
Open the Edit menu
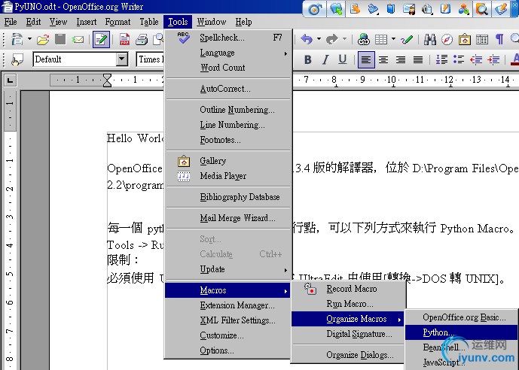[33, 22]
